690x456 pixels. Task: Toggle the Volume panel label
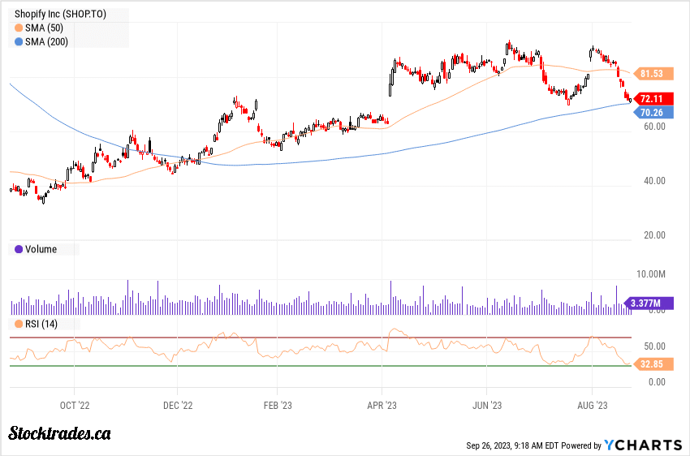pos(41,249)
